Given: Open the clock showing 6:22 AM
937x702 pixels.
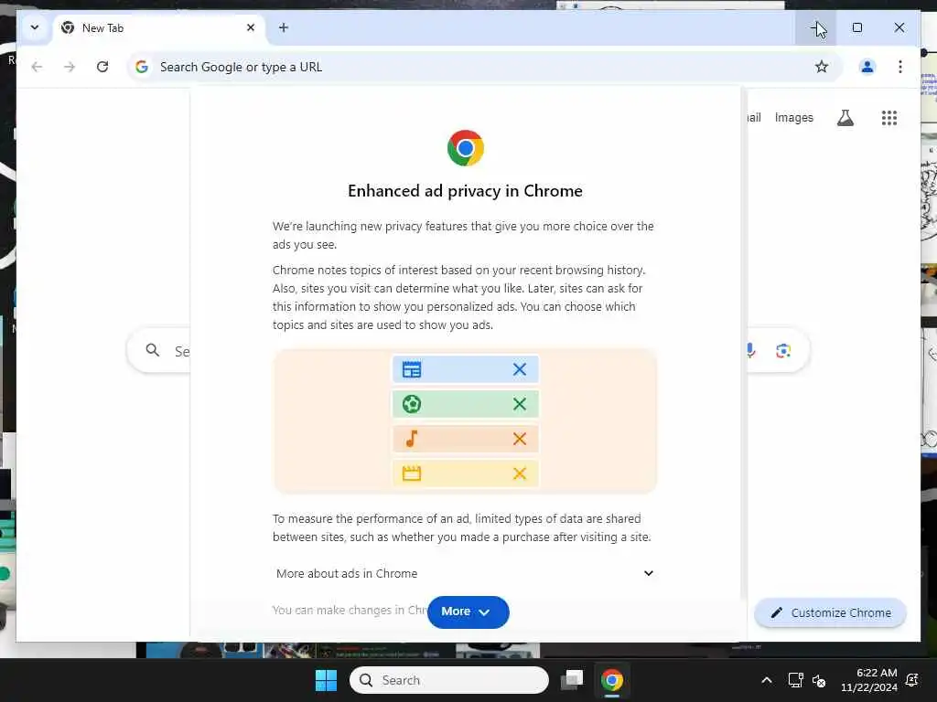Looking at the screenshot, I should (x=869, y=680).
